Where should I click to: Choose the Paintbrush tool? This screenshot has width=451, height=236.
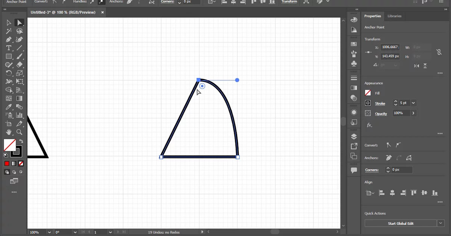[19, 57]
